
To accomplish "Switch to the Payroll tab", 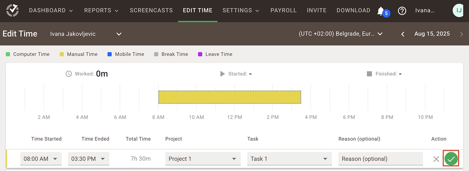I will 284,10.
